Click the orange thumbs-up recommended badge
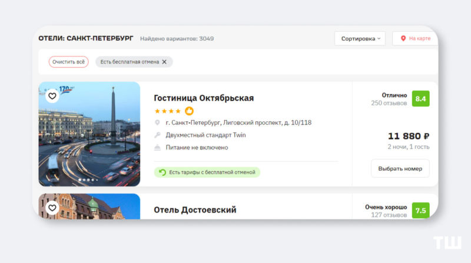The height and width of the screenshot is (263, 471). click(189, 111)
